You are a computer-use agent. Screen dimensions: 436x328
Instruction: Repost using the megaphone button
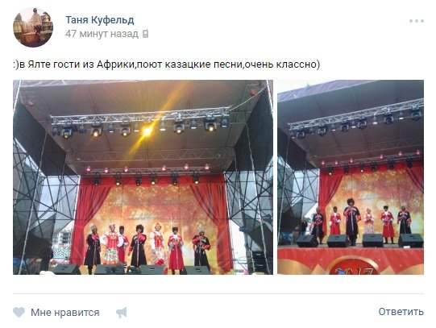122,313
